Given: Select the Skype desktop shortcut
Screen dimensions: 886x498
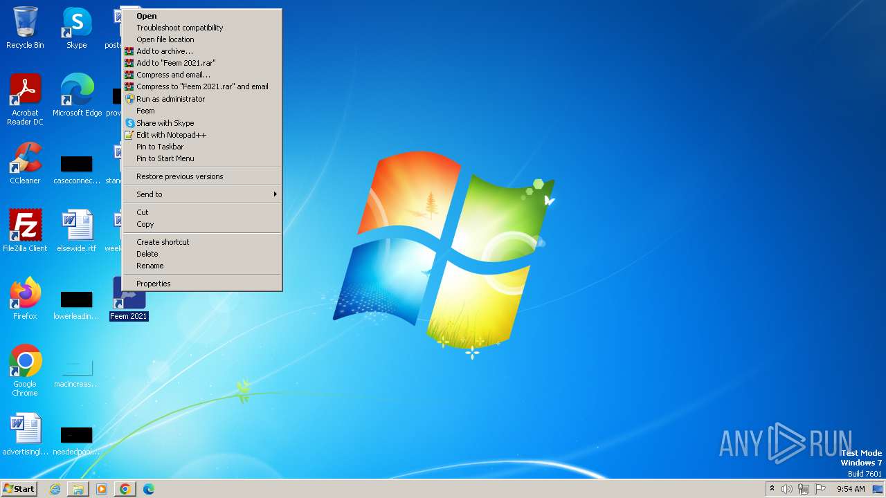Looking at the screenshot, I should click(76, 28).
